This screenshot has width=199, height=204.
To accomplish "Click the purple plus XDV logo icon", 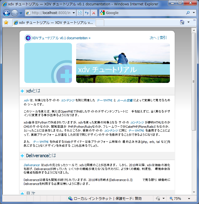I will click(28, 38).
